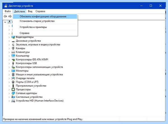Image resolution: width=168 pixels, height=124 pixels.
Task: Click the forward arrow toolbar icon
Action: coord(10,16)
